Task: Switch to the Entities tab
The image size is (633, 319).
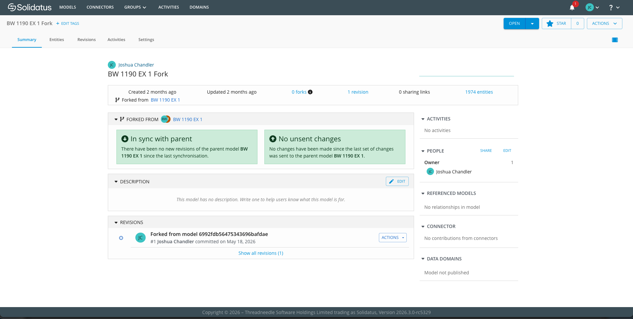Action: coord(57,40)
